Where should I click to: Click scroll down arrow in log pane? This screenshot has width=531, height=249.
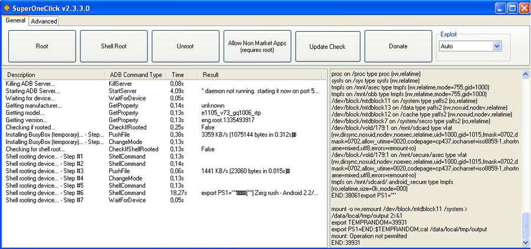coord(526,243)
